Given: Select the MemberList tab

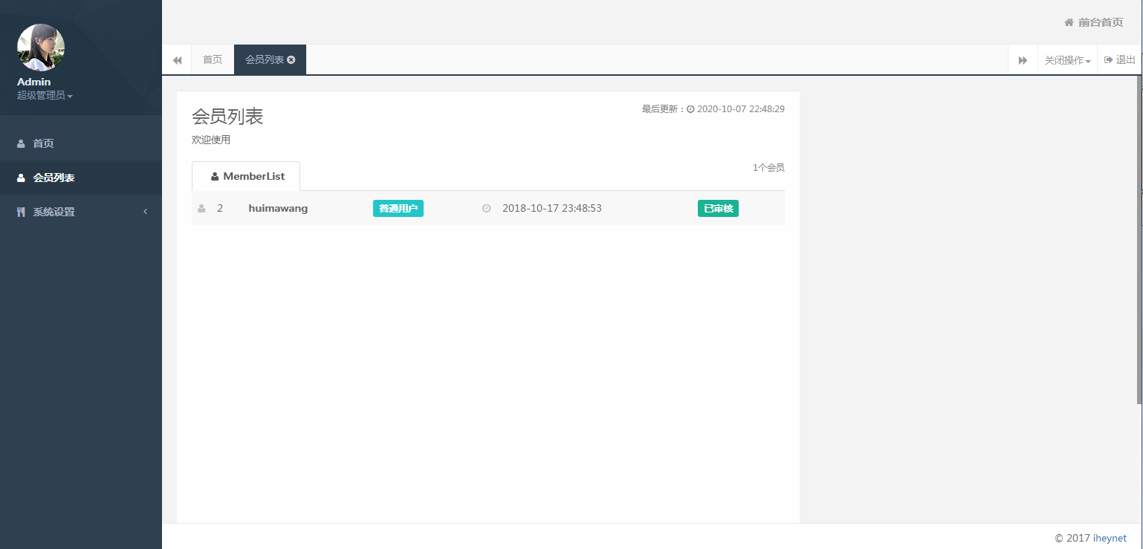Looking at the screenshot, I should click(x=246, y=176).
